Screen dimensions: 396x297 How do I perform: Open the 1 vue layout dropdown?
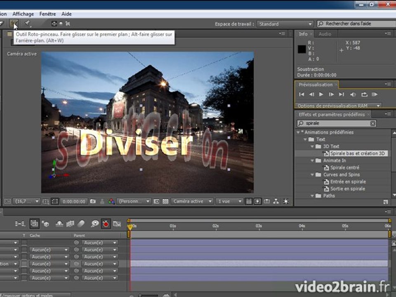click(229, 201)
